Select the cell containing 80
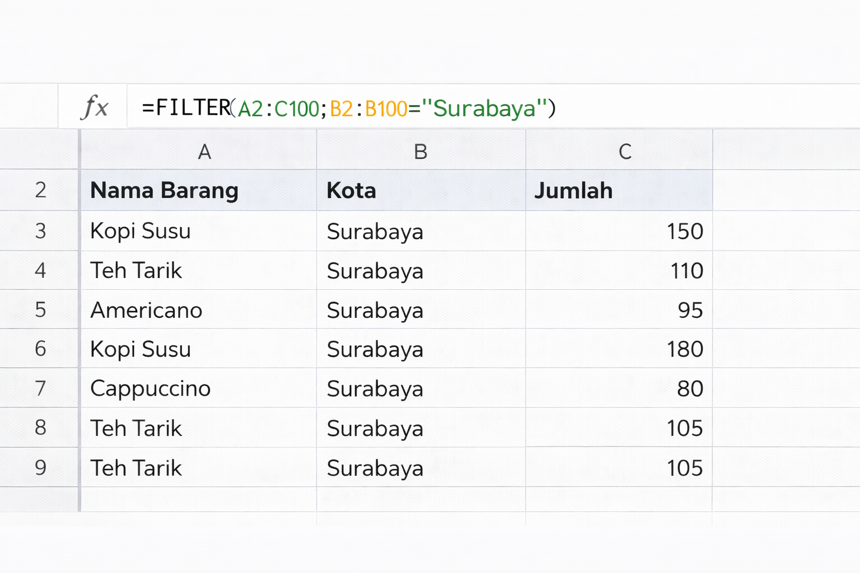 690,388
